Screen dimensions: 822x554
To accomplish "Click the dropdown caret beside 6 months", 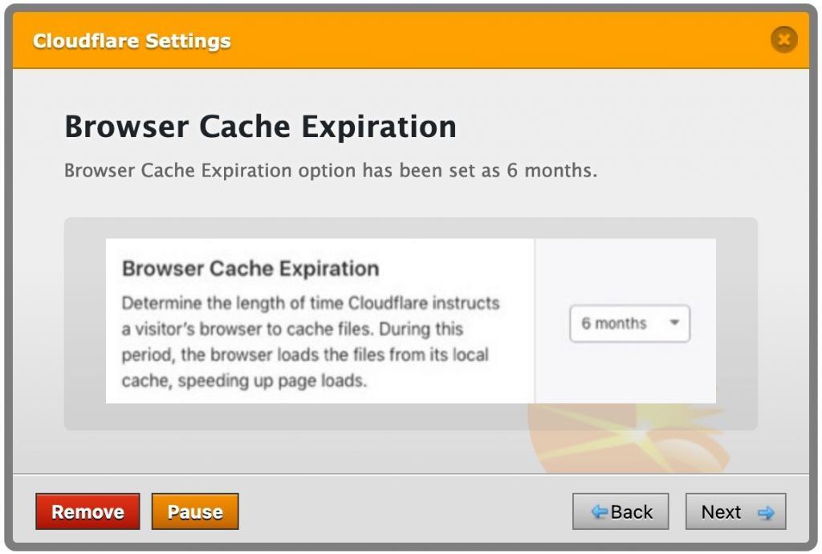I will 674,323.
